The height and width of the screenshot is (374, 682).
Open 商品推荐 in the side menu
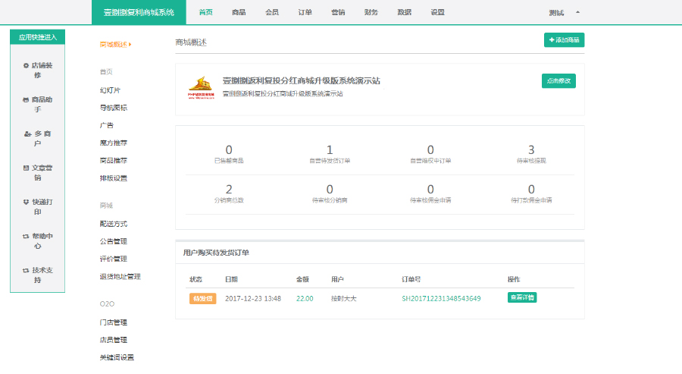(114, 161)
